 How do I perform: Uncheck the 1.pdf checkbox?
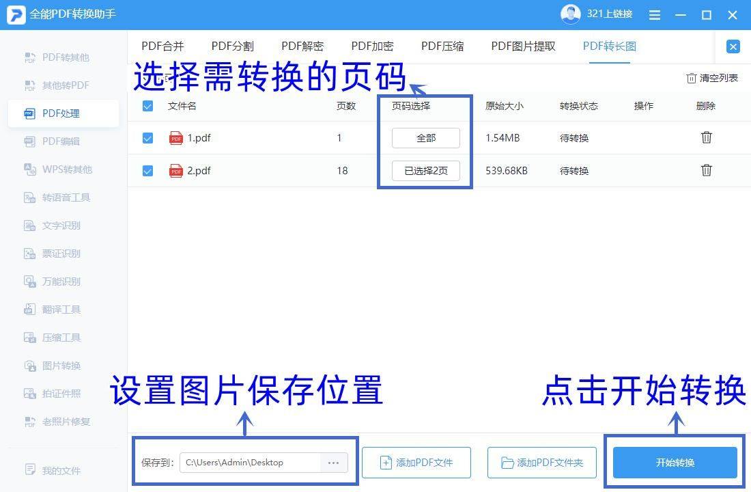pyautogui.click(x=147, y=138)
